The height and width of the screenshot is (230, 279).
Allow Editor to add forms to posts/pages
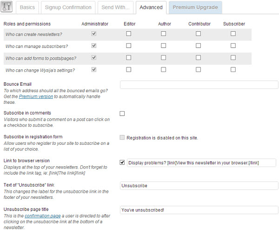pos(129,58)
